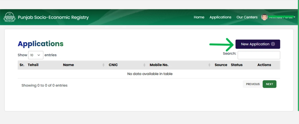
Task: Click the Punjab Socio-Economic Registry title
Action: [x=53, y=18]
